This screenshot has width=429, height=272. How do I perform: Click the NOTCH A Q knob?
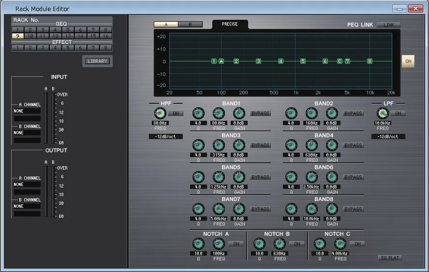point(198,244)
